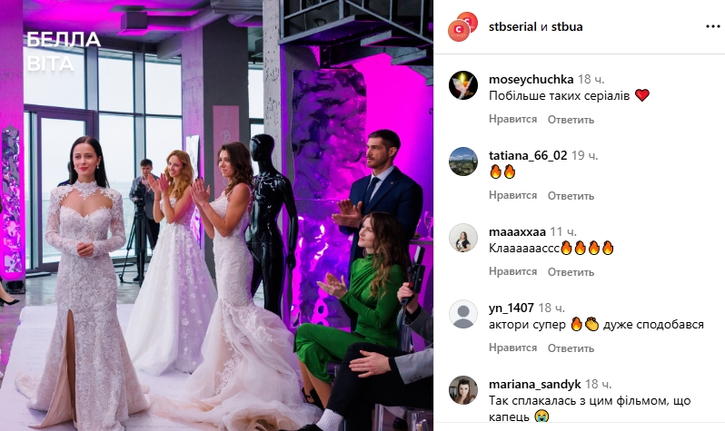The width and height of the screenshot is (725, 431).
Task: Like tatiana_66_02's fire emoji comment
Action: click(x=512, y=195)
